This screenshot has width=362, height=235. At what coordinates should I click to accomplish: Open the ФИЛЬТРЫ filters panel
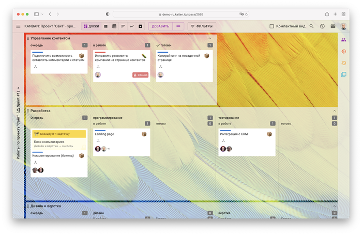point(201,26)
